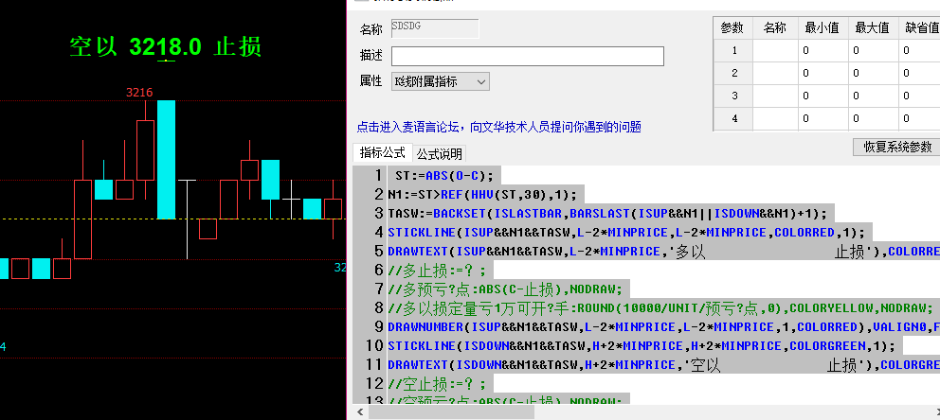Click the left arrow of the horizontal scrollbar
Screen dimensions: 940x420
[x=359, y=411]
